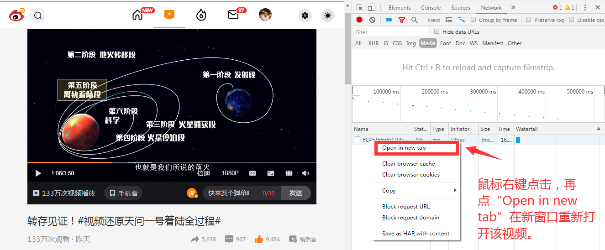Filter requests by JS
The width and height of the screenshot is (605, 250).
tap(386, 43)
